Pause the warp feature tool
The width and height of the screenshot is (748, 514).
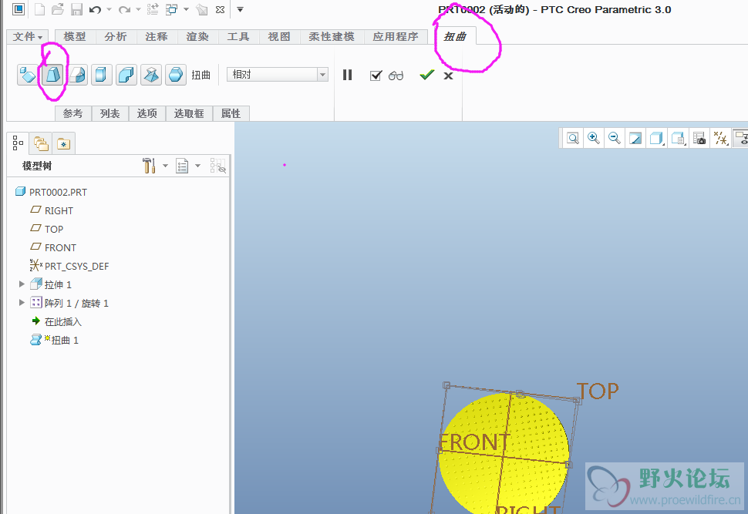coord(347,75)
